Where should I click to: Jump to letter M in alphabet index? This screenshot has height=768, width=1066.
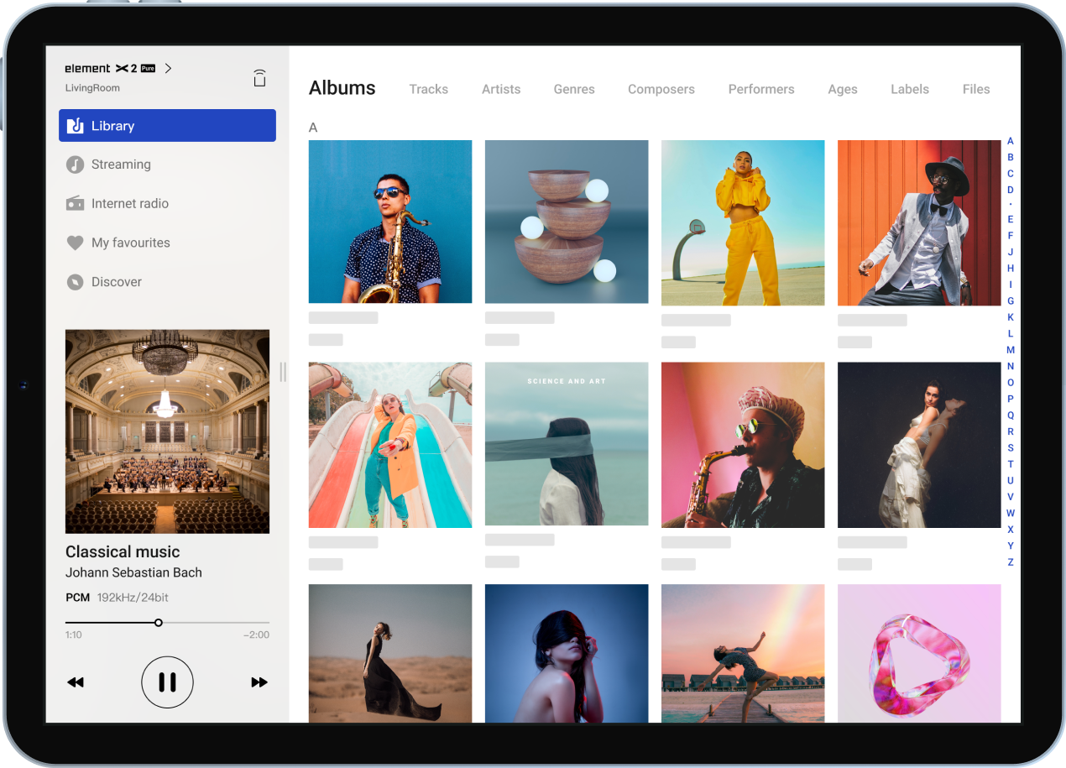coord(1011,350)
